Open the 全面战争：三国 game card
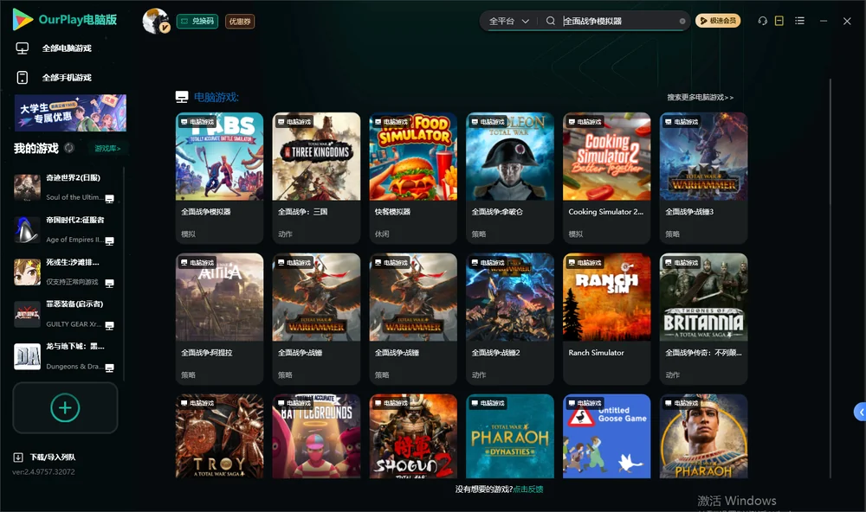 coord(316,177)
